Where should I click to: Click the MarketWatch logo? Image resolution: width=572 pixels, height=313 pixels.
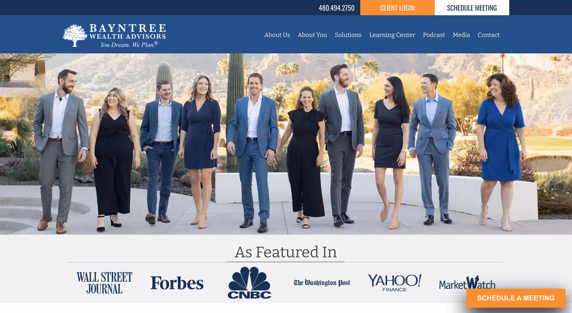click(467, 283)
